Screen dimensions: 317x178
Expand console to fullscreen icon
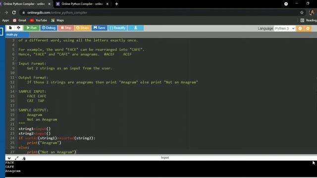16,158
